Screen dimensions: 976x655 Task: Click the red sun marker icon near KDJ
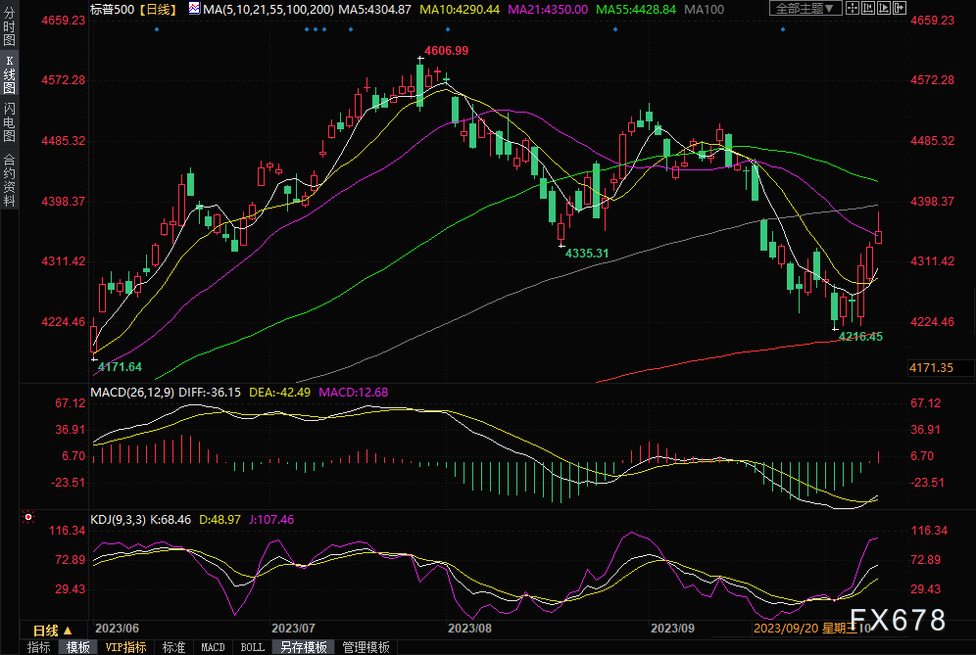click(28, 517)
